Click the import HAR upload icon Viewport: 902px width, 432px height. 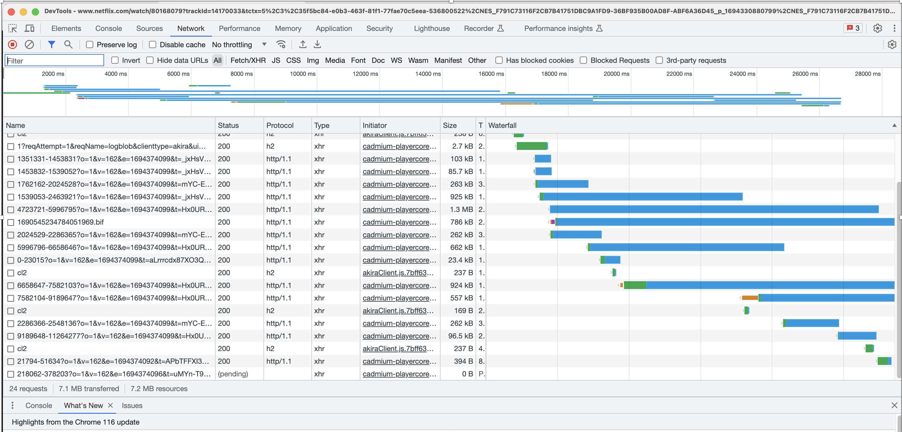pos(303,44)
